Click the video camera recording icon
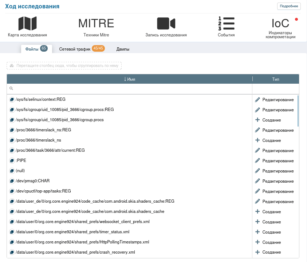The image size is (307, 262). pos(166,24)
